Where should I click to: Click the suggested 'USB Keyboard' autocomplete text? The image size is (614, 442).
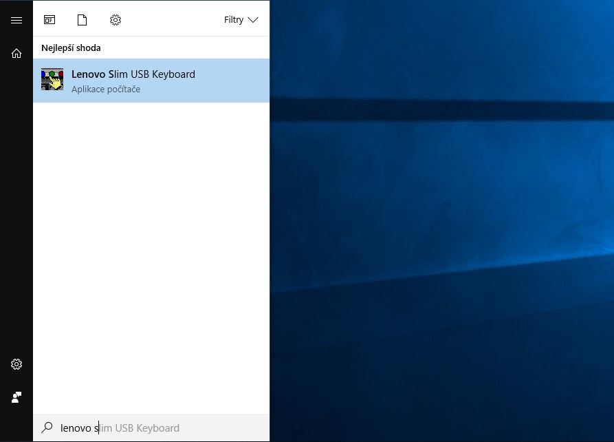tap(147, 428)
